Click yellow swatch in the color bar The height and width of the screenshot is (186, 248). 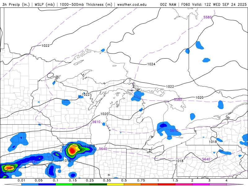point(115,184)
